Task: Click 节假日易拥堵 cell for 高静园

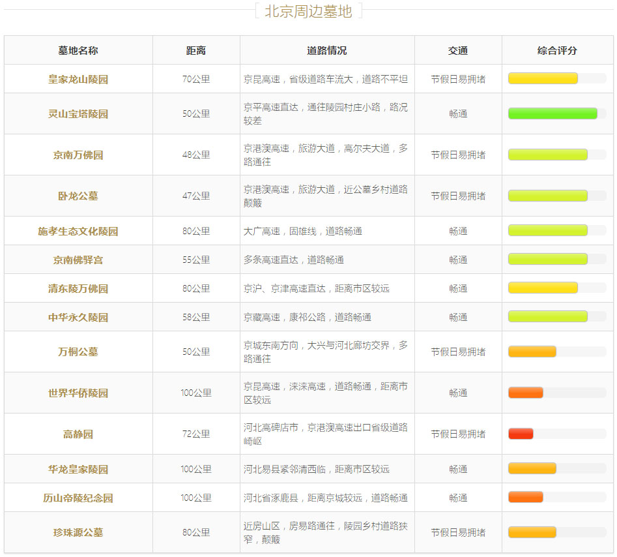Action: pyautogui.click(x=458, y=434)
